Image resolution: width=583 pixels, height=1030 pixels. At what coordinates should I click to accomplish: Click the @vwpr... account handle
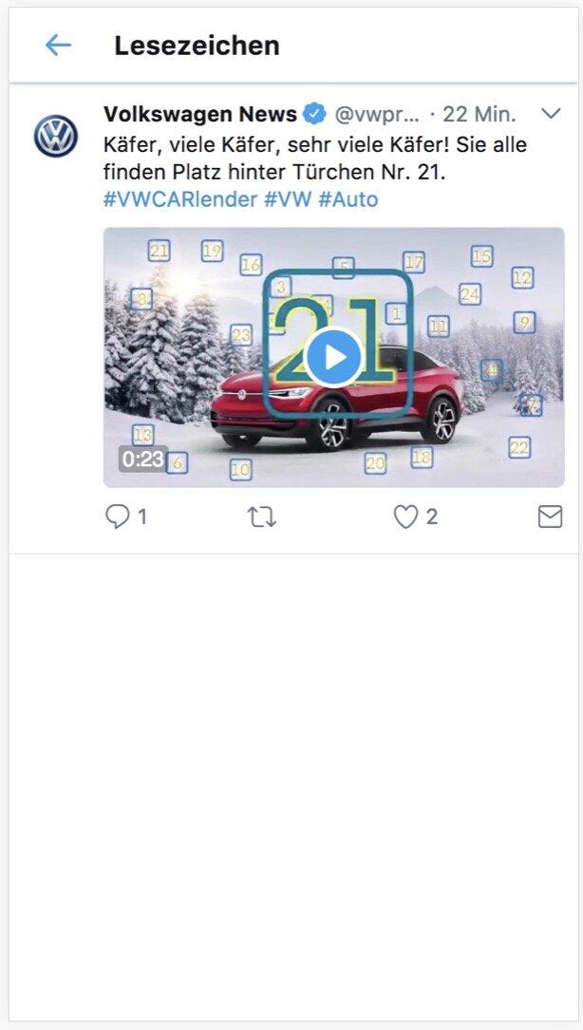coord(377,115)
